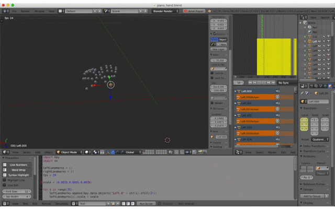This screenshot has height=209, width=335.
Task: Open the Window menu in header
Action: click(39, 10)
